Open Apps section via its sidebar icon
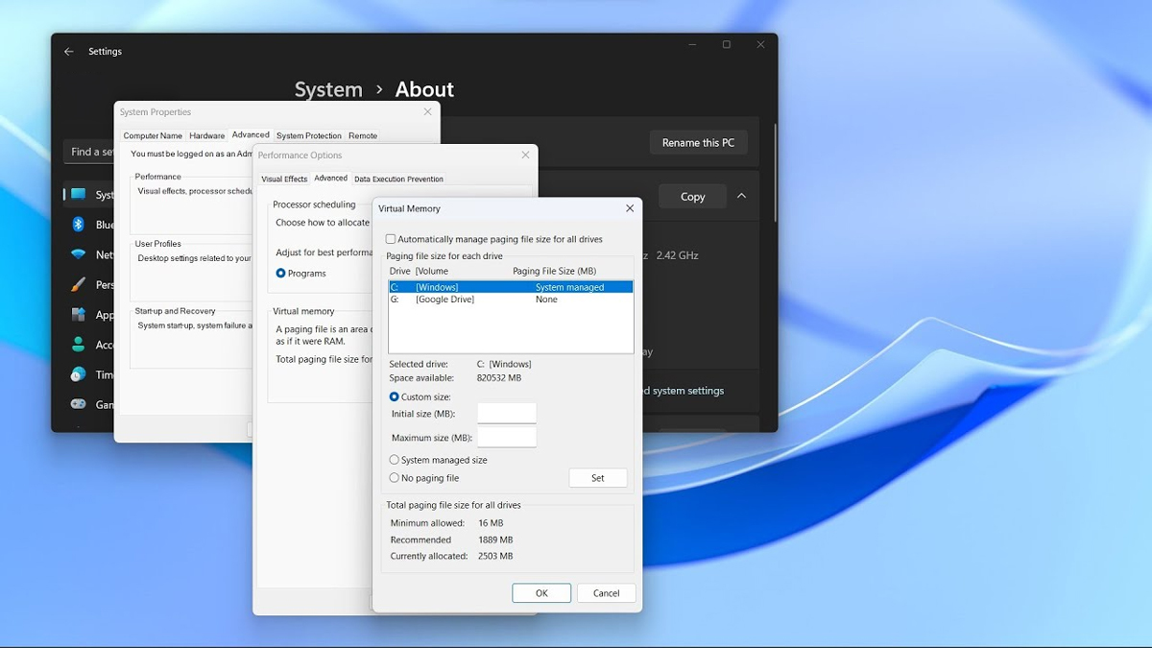The width and height of the screenshot is (1152, 648). click(x=78, y=315)
